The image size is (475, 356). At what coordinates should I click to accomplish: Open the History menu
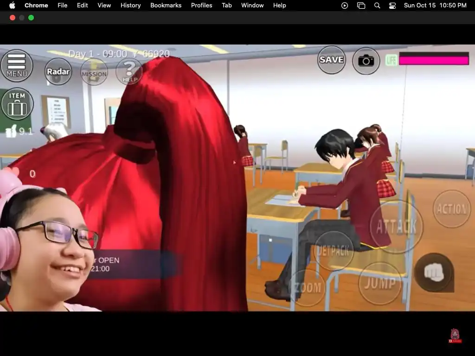(x=130, y=6)
